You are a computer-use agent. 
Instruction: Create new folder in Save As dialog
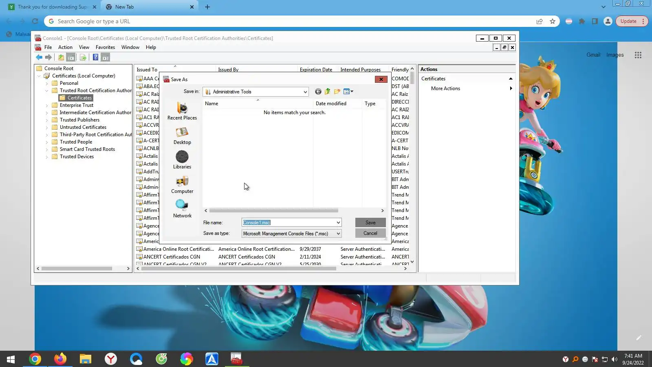tap(337, 92)
